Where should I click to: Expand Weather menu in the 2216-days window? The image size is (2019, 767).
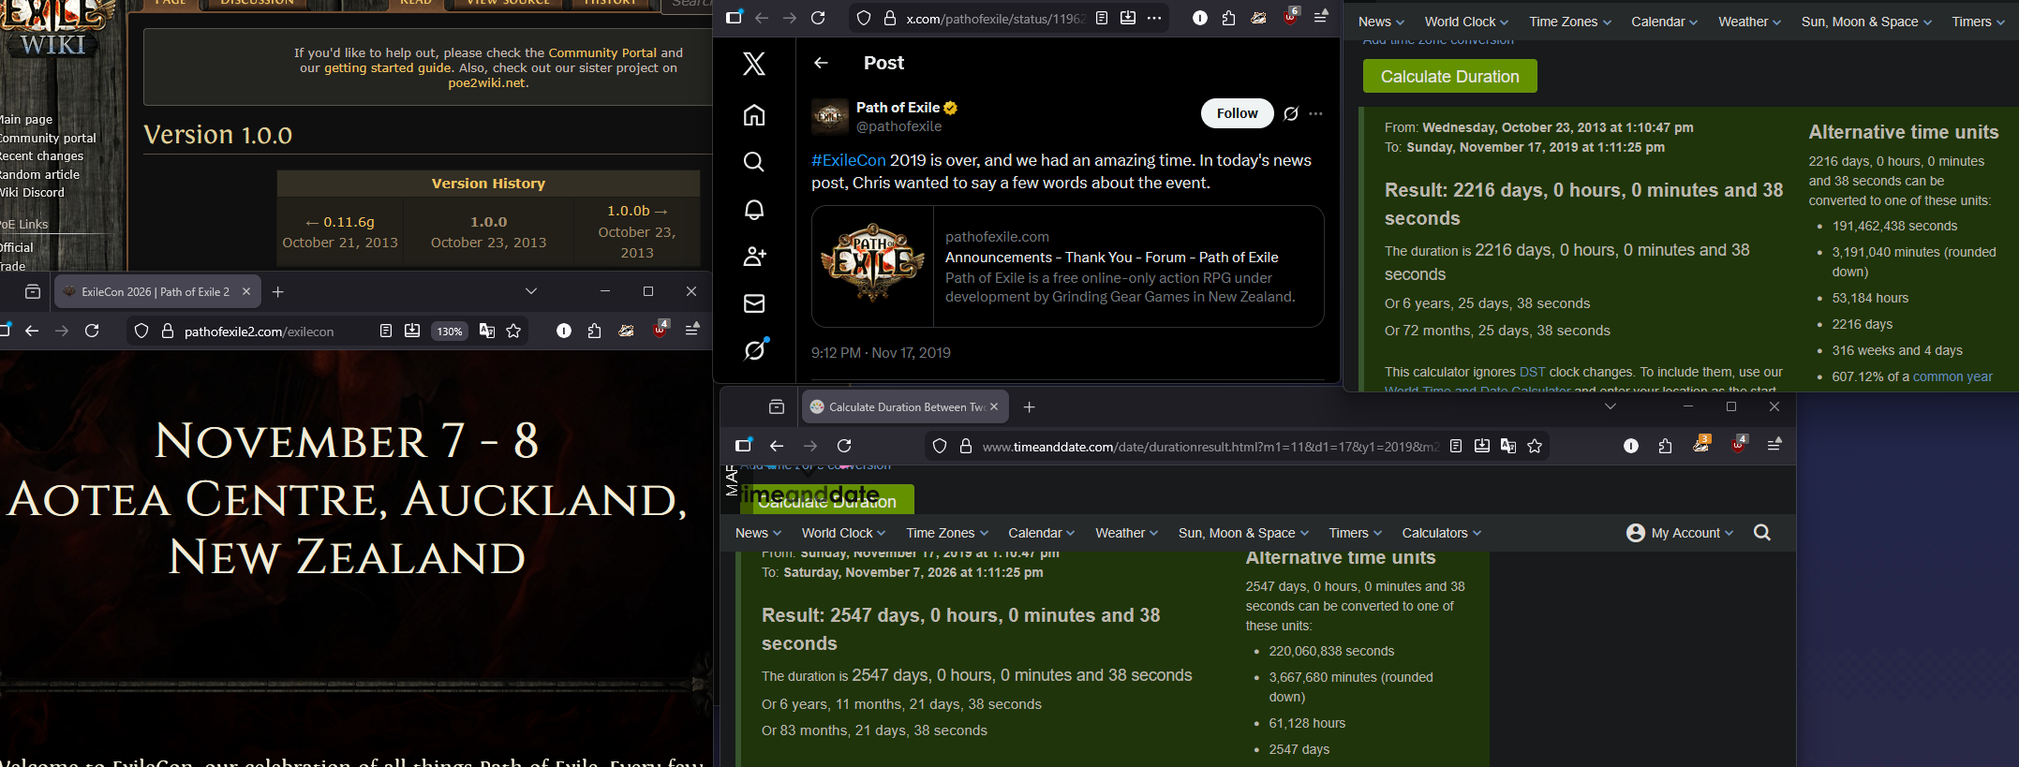click(x=1749, y=22)
